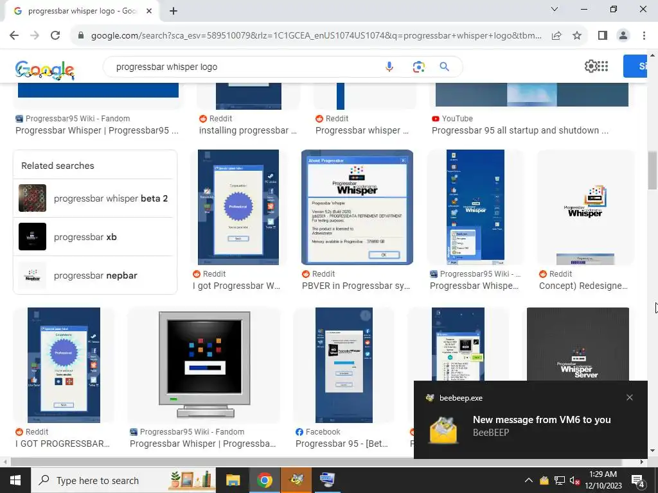Open Whisper logo concept redesign thumbnail
Viewport: 658px width, 493px height.
click(x=585, y=207)
